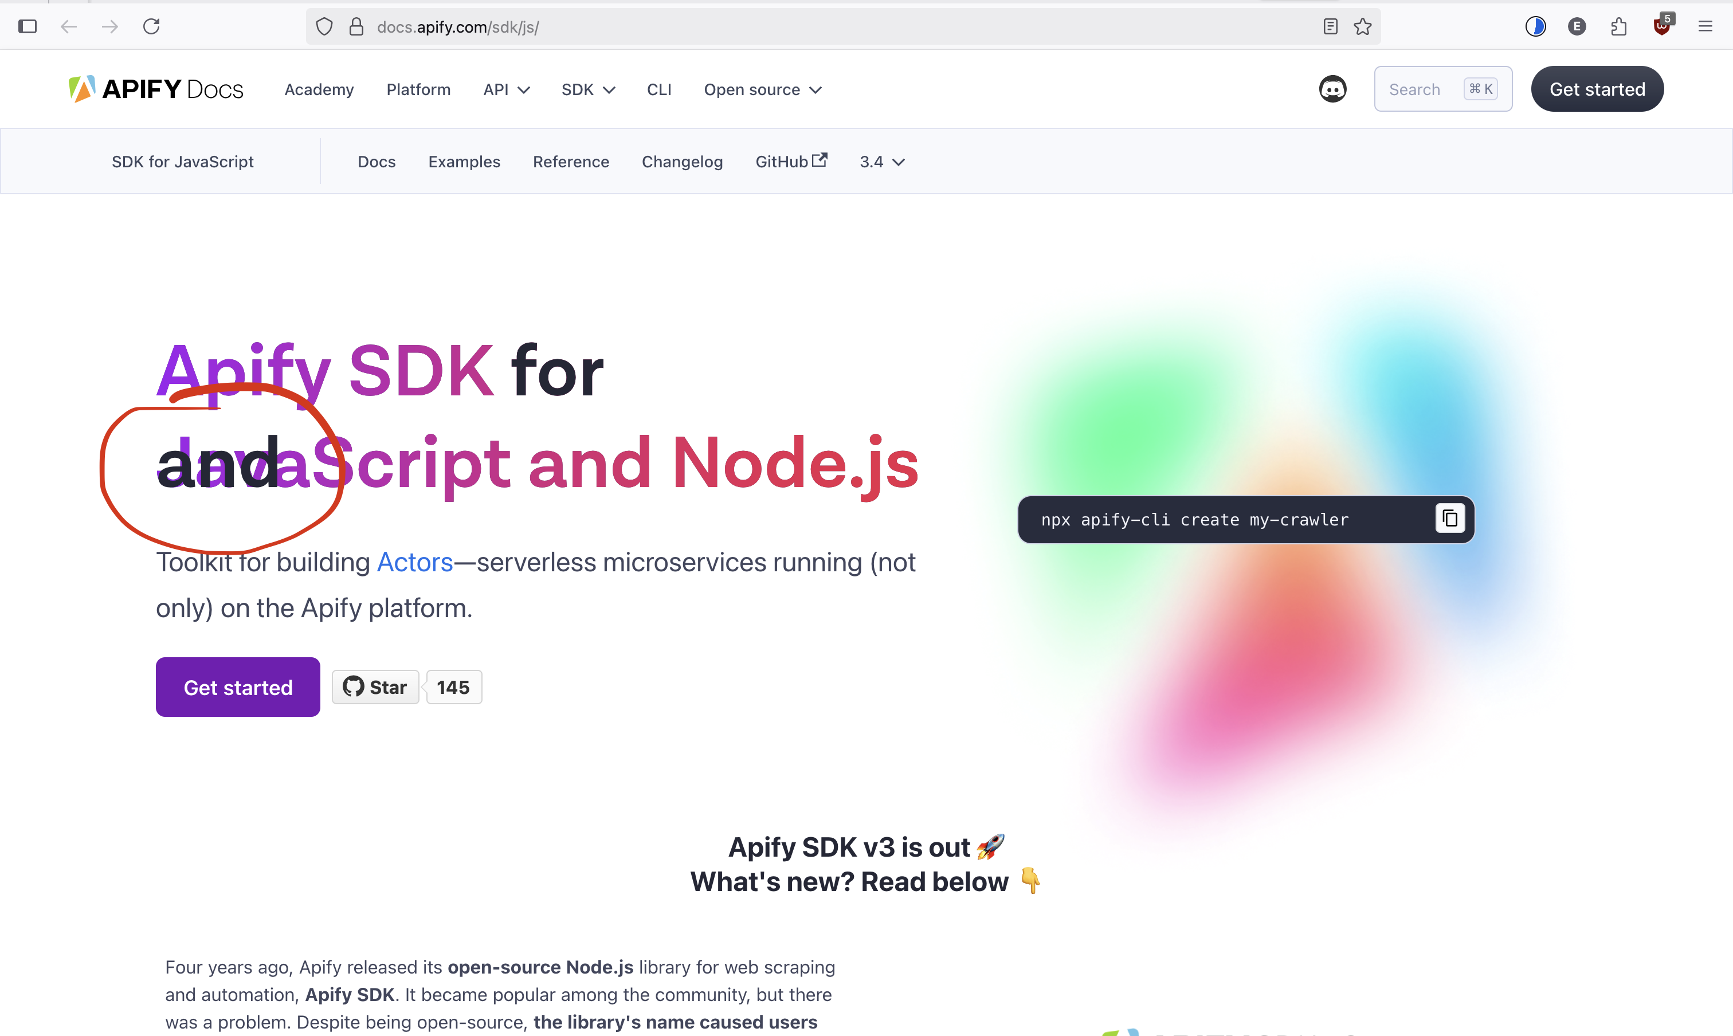Click the padlock site security icon
The width and height of the screenshot is (1733, 1036).
356,26
